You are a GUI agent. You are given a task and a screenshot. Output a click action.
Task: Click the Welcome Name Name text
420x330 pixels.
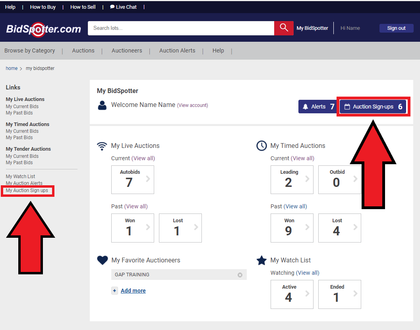143,105
